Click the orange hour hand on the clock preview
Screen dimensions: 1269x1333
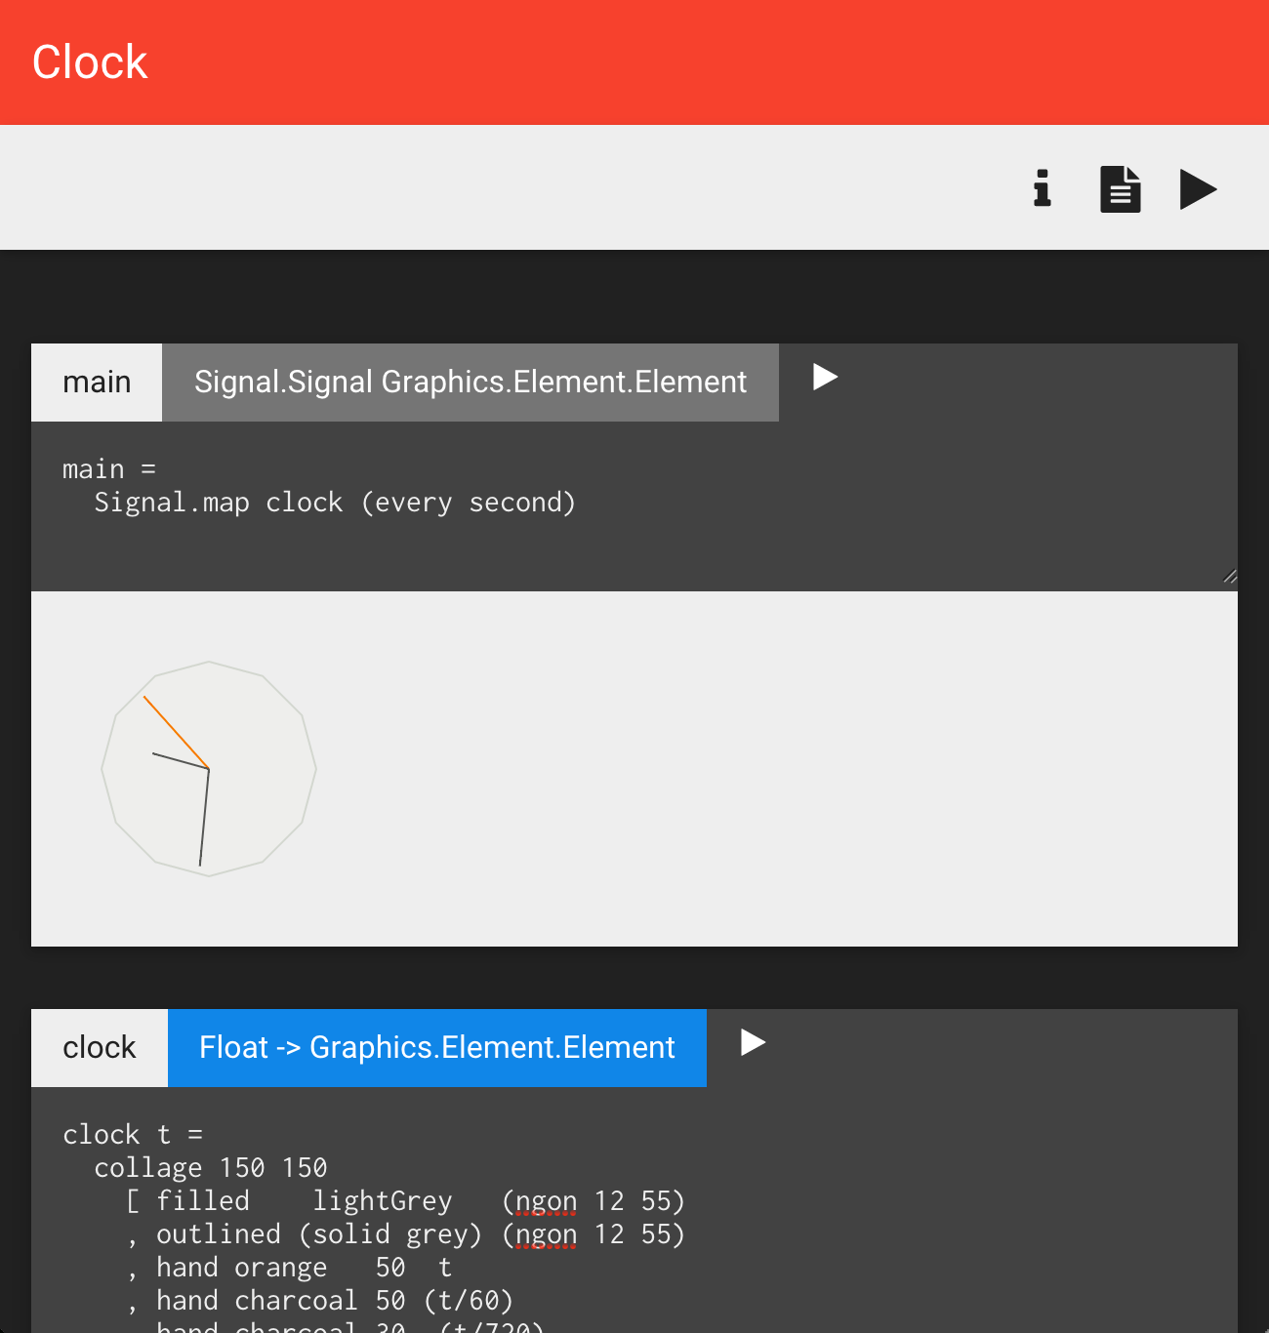[176, 732]
